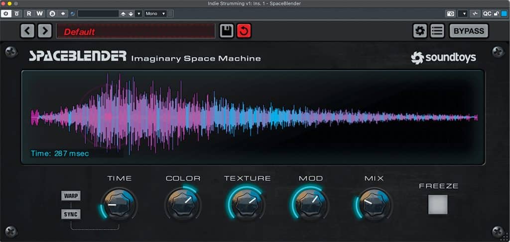Open the Soundtoys settings icon
510x242 pixels.
pos(420,31)
